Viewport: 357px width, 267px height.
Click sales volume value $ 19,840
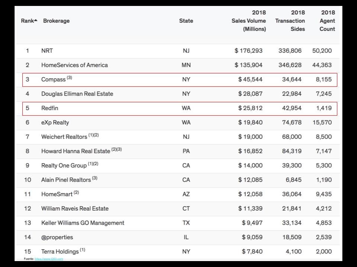pyautogui.click(x=250, y=123)
